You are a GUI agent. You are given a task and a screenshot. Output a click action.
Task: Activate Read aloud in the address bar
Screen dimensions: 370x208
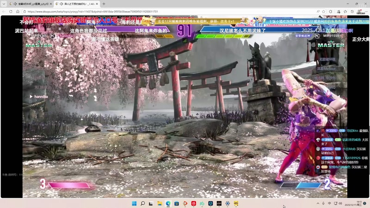pyautogui.click(x=318, y=11)
